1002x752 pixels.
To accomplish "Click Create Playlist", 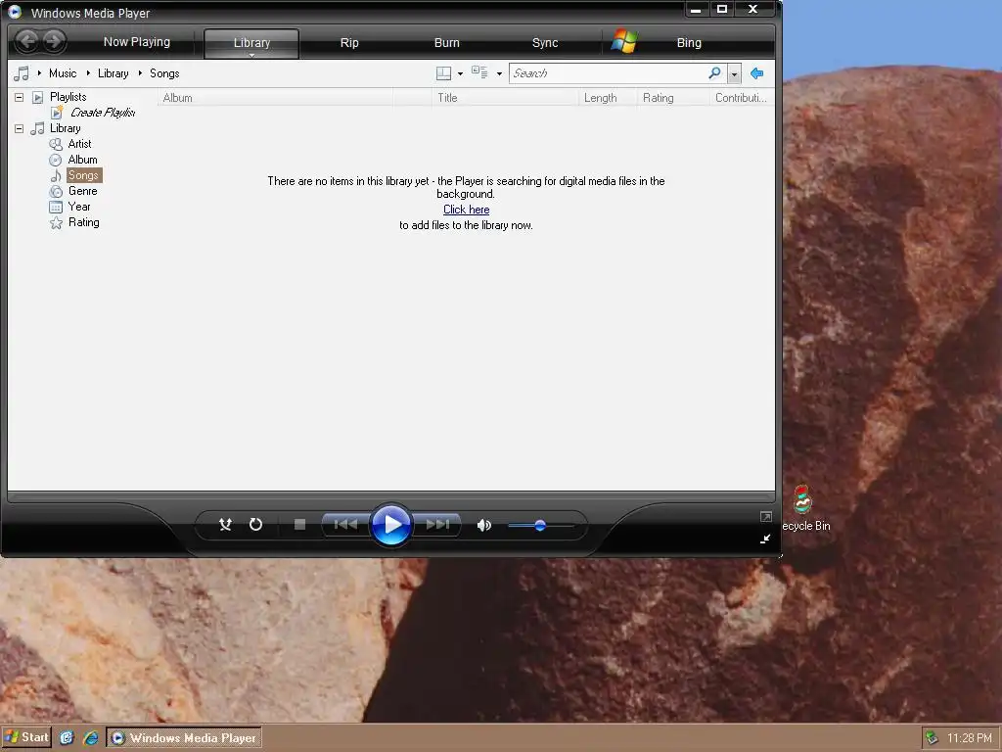I will [102, 113].
